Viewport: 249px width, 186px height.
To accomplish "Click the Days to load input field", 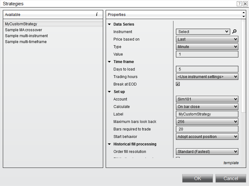I will tap(207, 69).
